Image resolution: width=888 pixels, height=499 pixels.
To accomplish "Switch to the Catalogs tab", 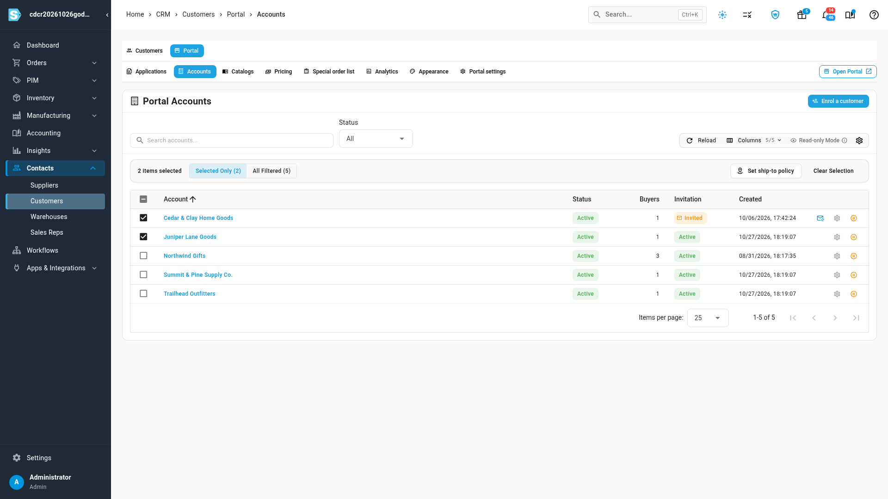I will [238, 72].
